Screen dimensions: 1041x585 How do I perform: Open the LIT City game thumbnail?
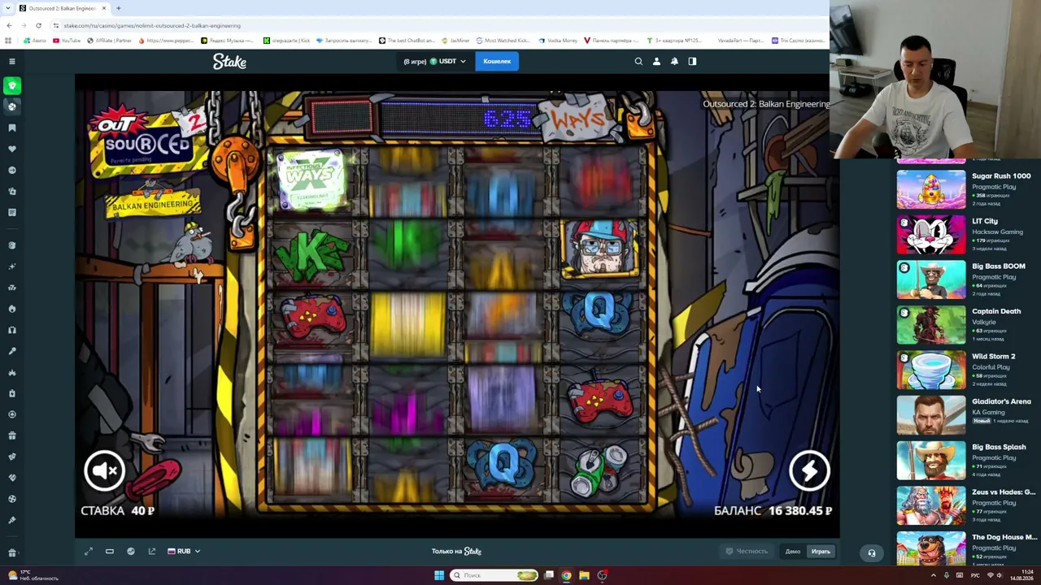click(x=931, y=234)
